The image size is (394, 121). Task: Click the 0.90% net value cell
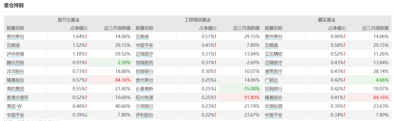pyautogui.click(x=327, y=36)
